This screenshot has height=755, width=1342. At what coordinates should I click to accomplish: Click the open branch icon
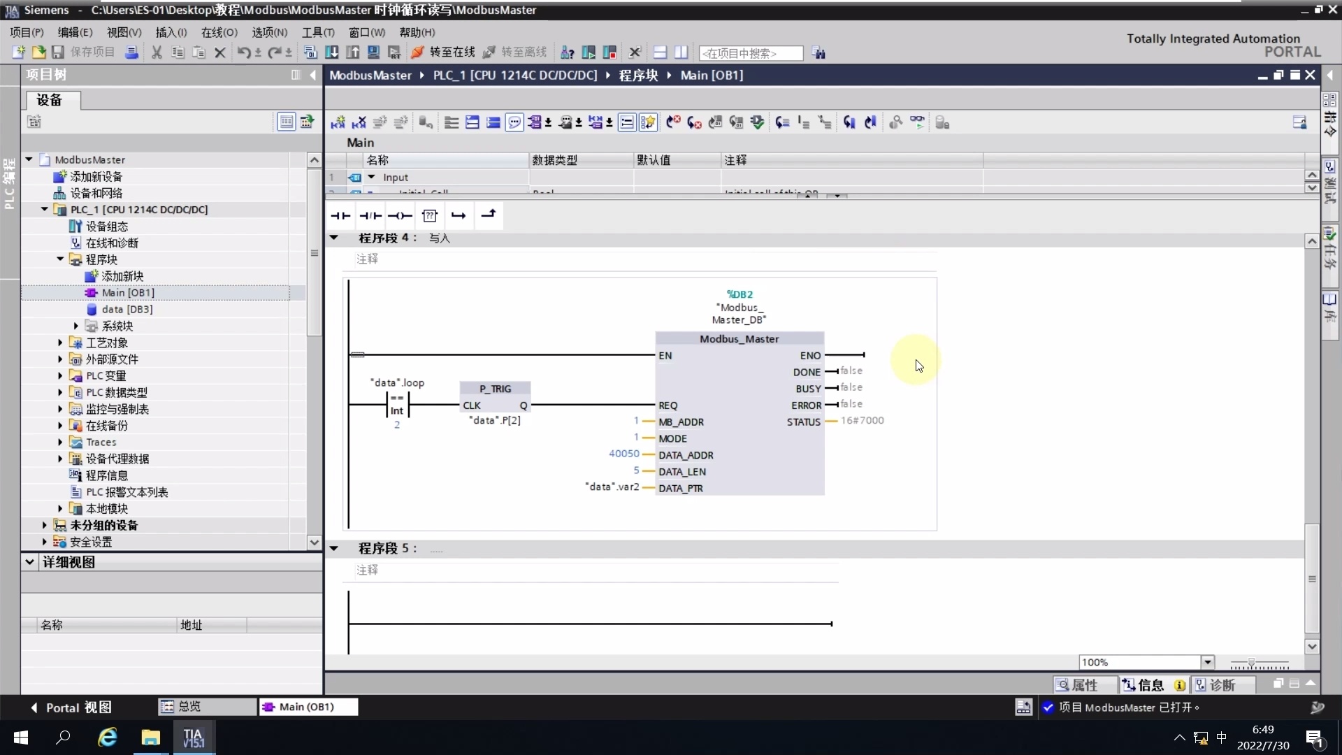pyautogui.click(x=459, y=215)
